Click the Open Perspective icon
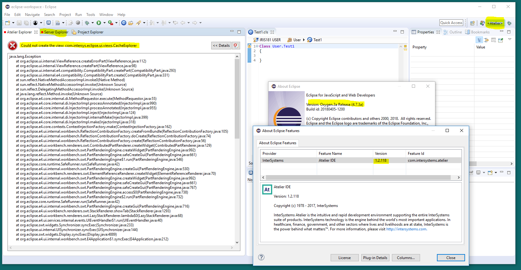 473,23
